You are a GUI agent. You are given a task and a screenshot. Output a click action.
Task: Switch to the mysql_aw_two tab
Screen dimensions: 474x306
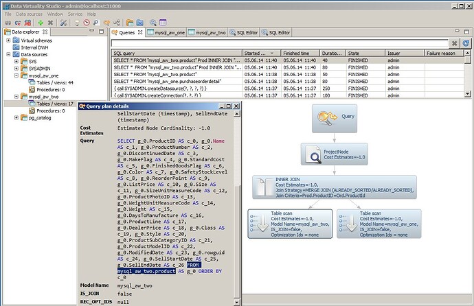coord(207,32)
